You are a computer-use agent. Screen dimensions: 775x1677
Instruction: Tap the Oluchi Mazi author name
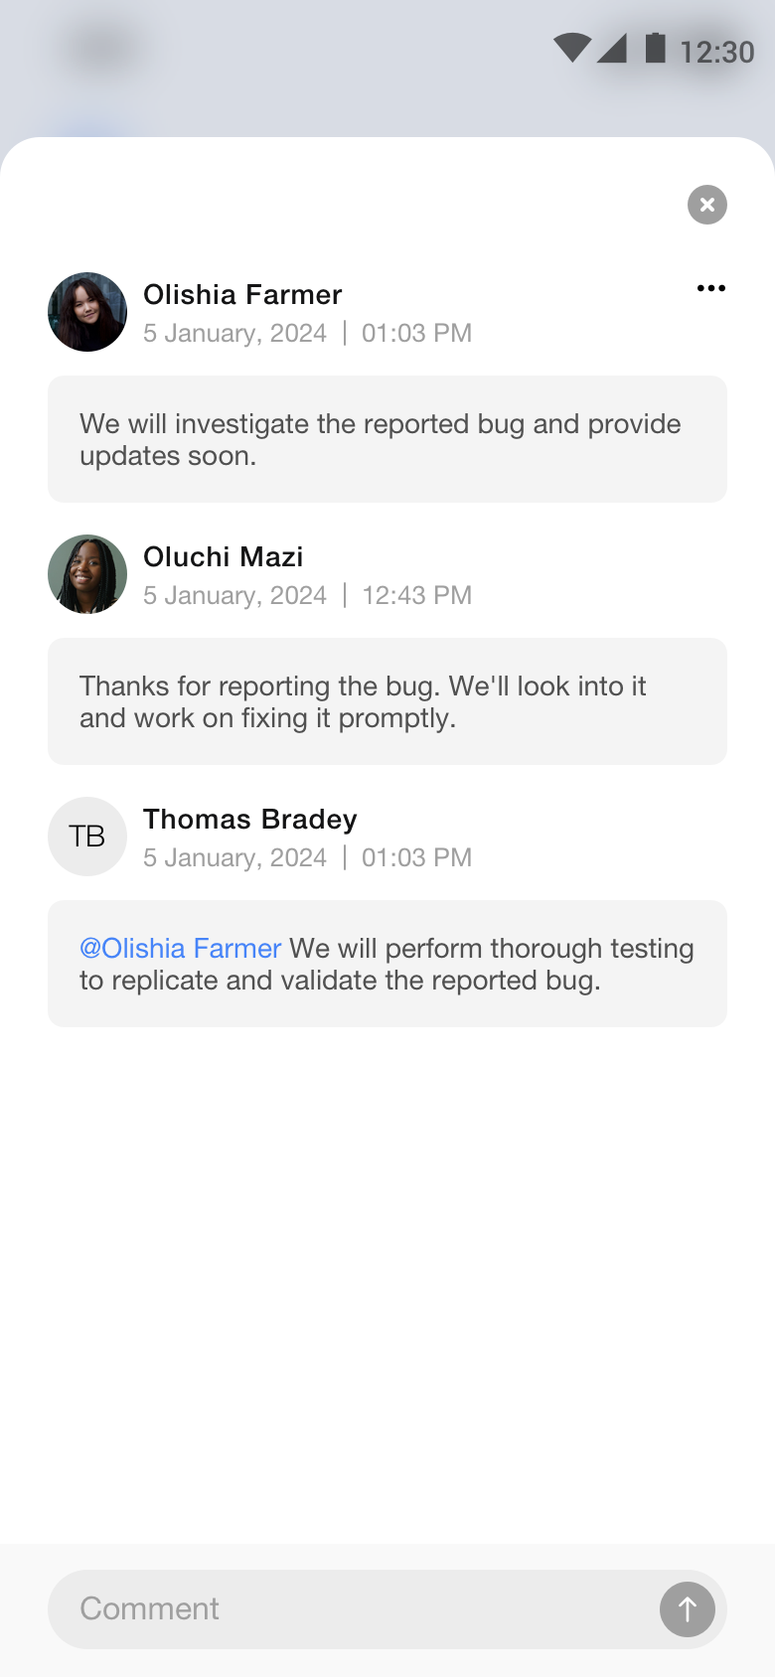(224, 557)
